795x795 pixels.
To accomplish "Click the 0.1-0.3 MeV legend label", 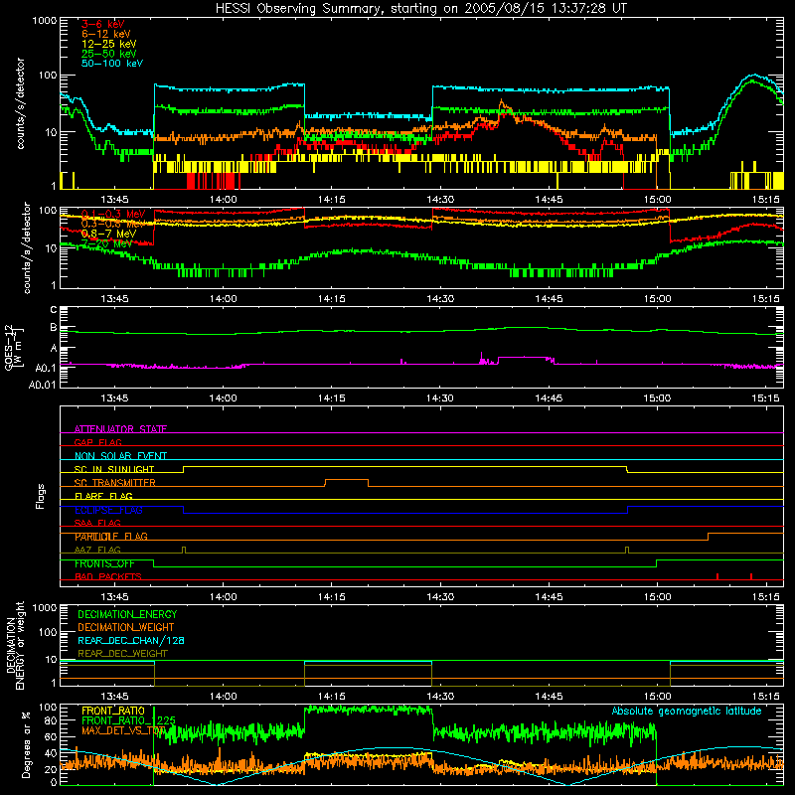I will [x=113, y=214].
